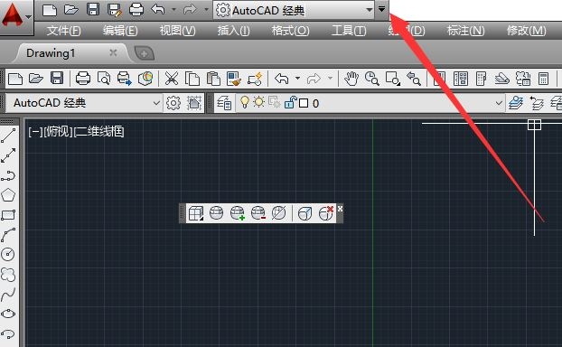Screen dimensions: 562x347
Task: Pick the Circle drawing tool
Action: [8, 255]
